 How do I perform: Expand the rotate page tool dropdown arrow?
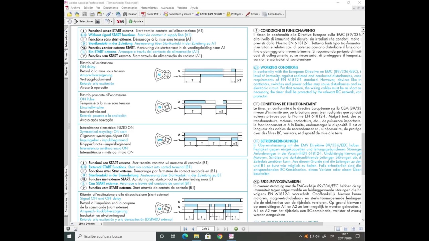112,21
